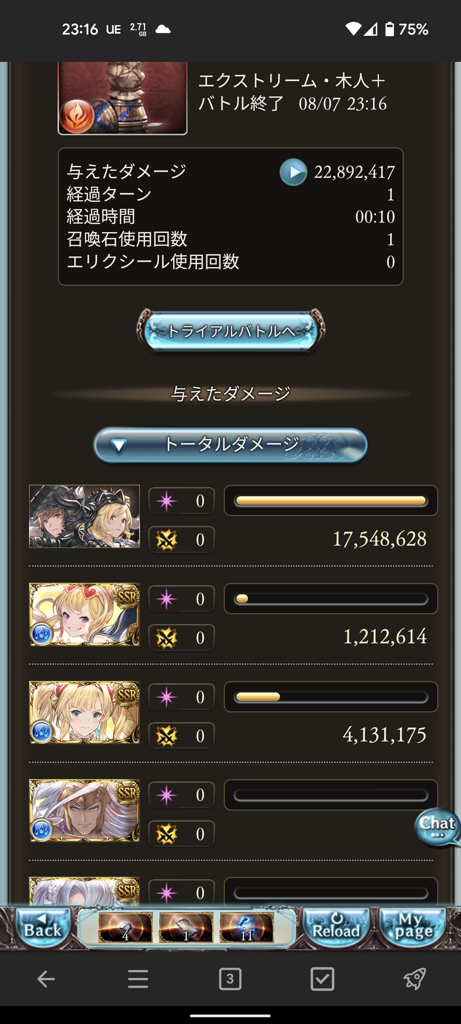Select the main character duo portrait
Viewport: 461px width, 1024px height.
click(84, 517)
